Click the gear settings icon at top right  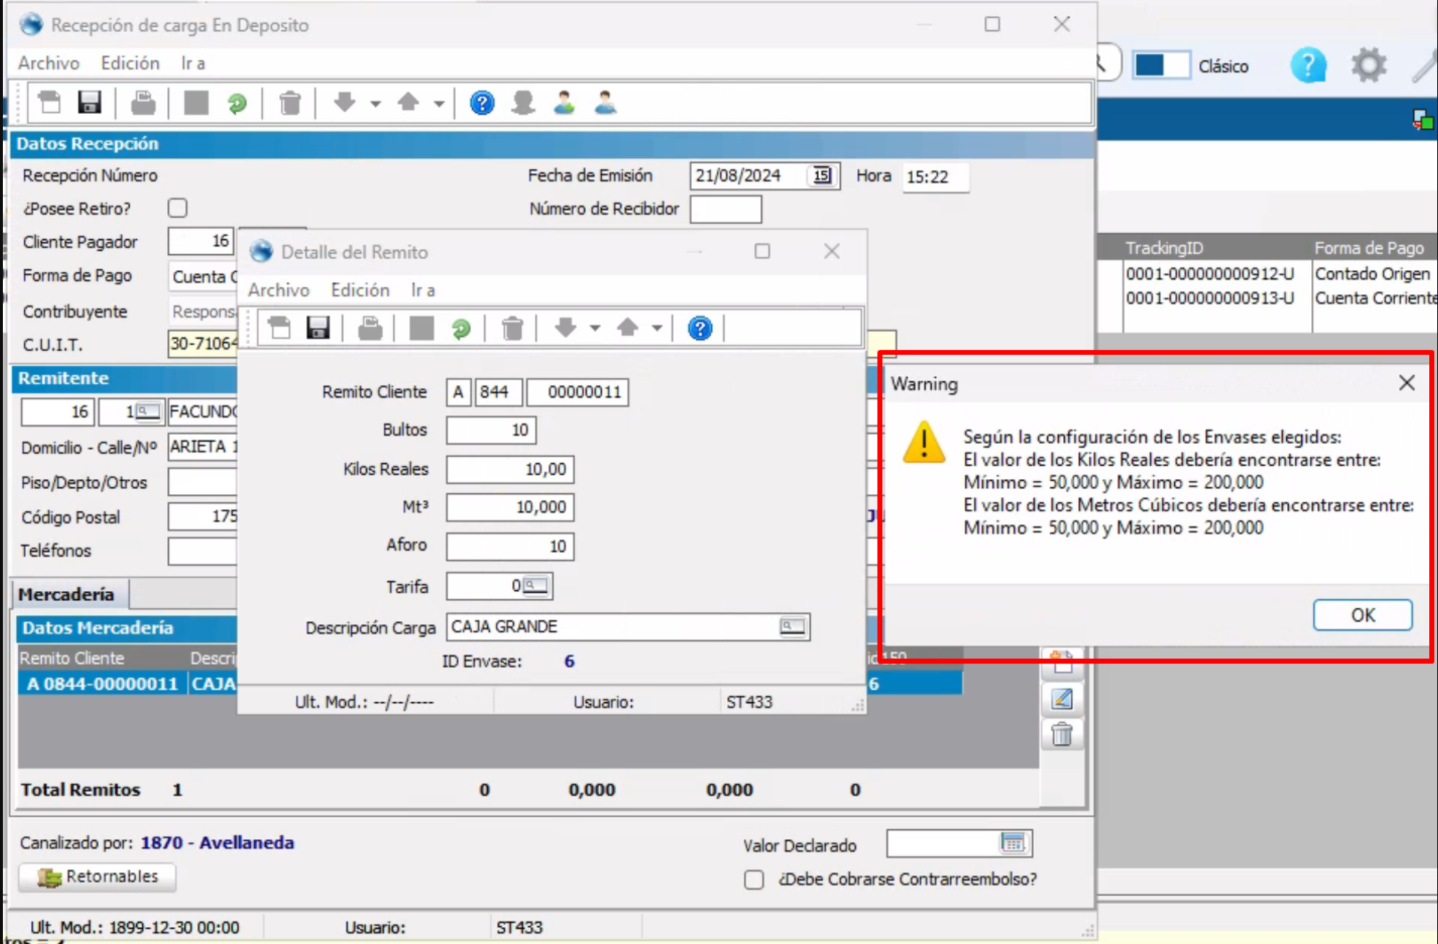click(1368, 66)
